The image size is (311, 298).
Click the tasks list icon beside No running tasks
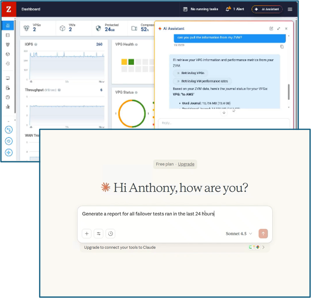click(185, 9)
